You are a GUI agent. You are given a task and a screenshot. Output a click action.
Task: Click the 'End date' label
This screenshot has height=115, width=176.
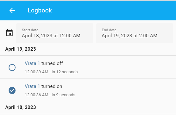109,30
